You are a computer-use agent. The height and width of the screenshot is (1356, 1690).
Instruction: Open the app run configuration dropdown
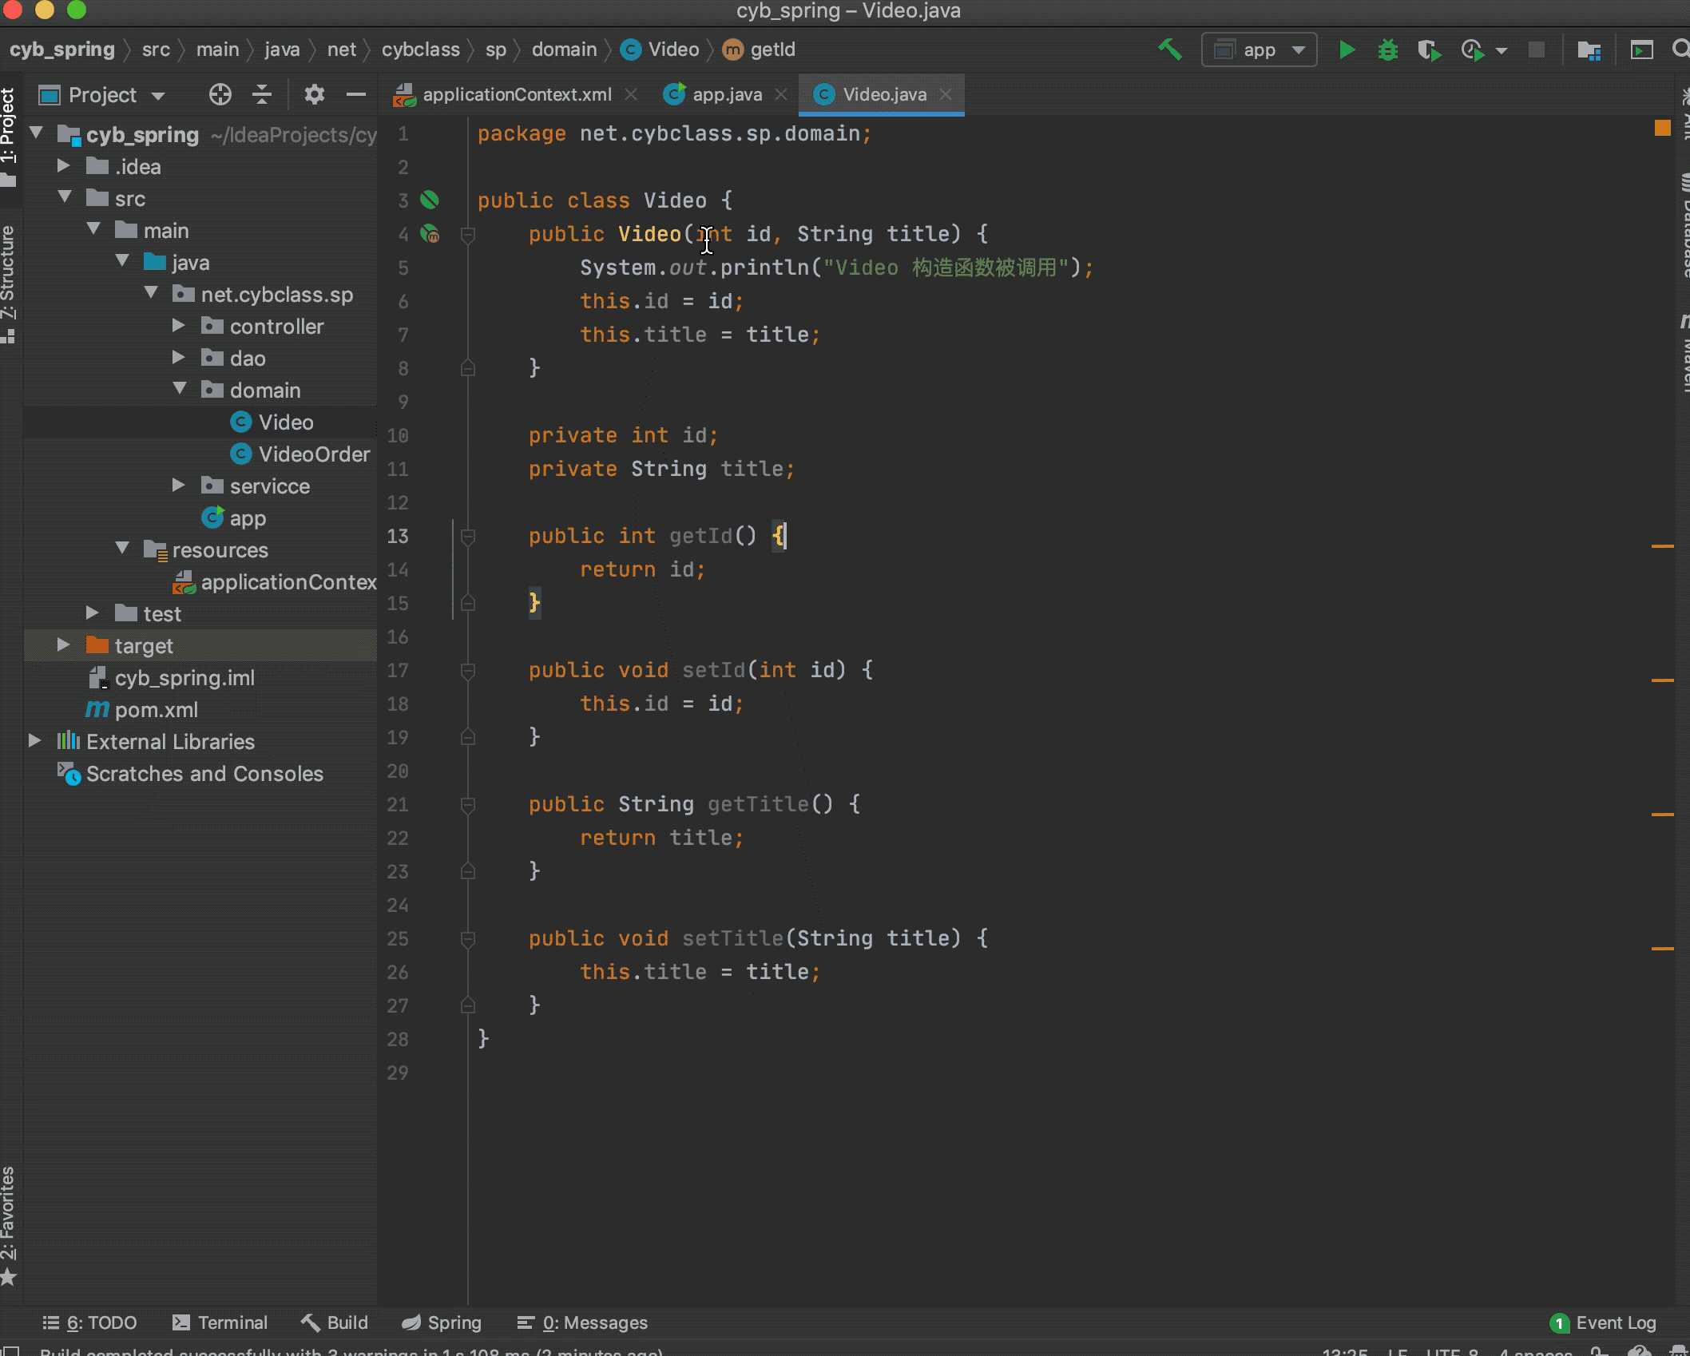tap(1260, 50)
